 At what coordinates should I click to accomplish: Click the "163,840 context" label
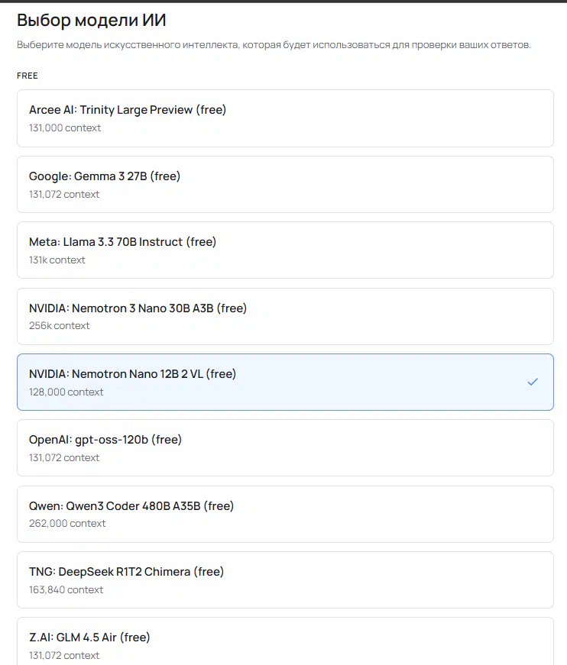[x=66, y=590]
